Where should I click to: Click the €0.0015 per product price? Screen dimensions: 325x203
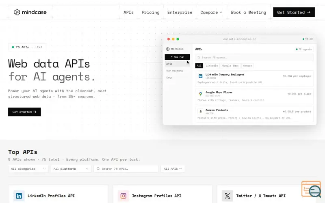pyautogui.click(x=297, y=111)
